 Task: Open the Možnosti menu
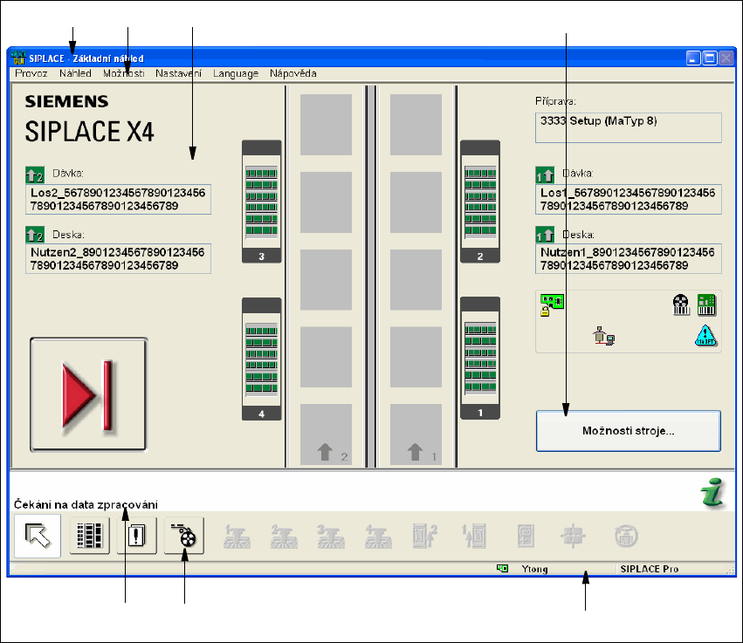124,73
